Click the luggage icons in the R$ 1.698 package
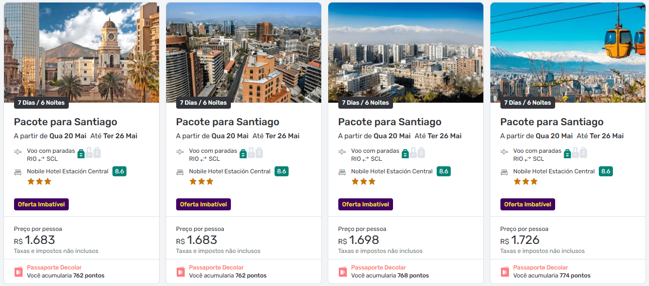 tap(413, 153)
